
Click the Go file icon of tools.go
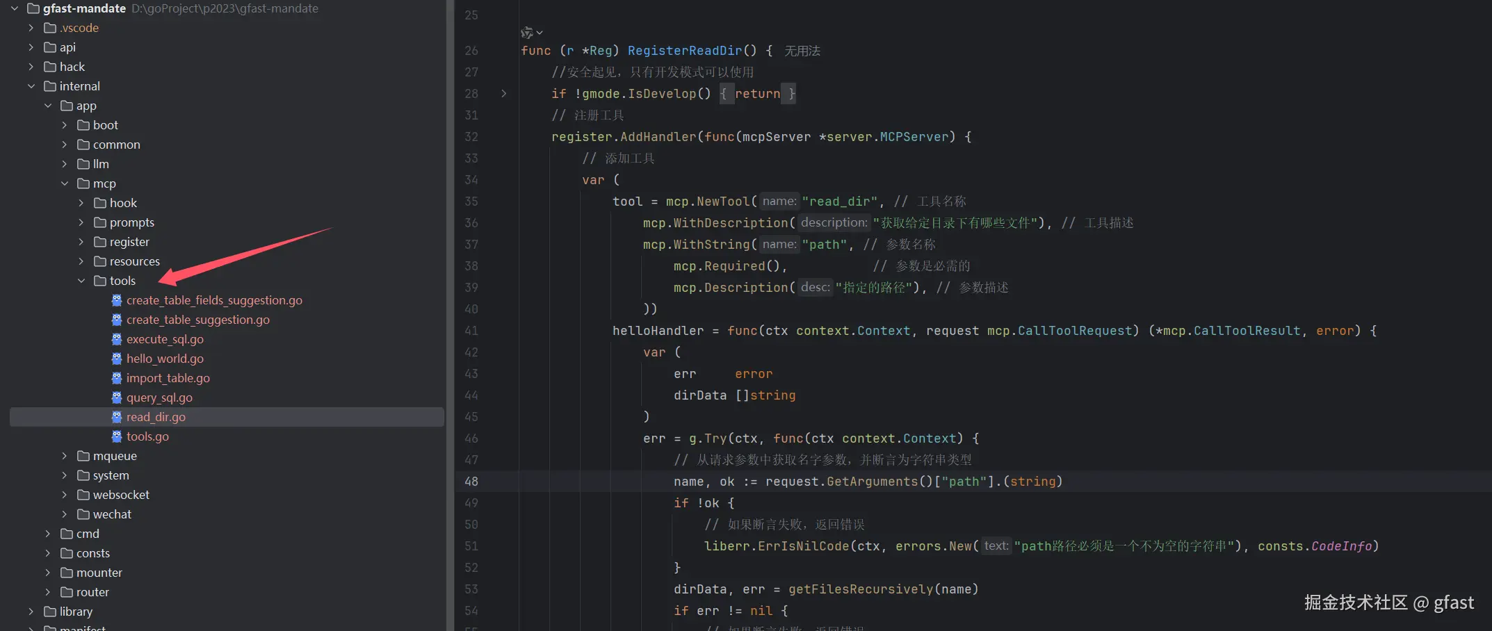point(117,436)
